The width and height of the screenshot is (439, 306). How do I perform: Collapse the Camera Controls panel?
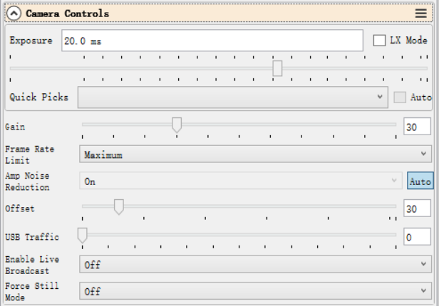[14, 14]
